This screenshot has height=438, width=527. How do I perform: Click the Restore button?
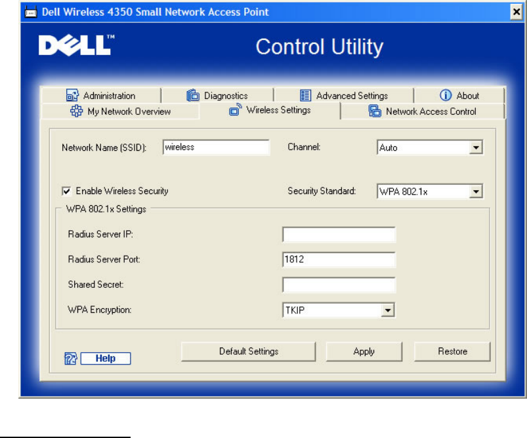point(452,351)
